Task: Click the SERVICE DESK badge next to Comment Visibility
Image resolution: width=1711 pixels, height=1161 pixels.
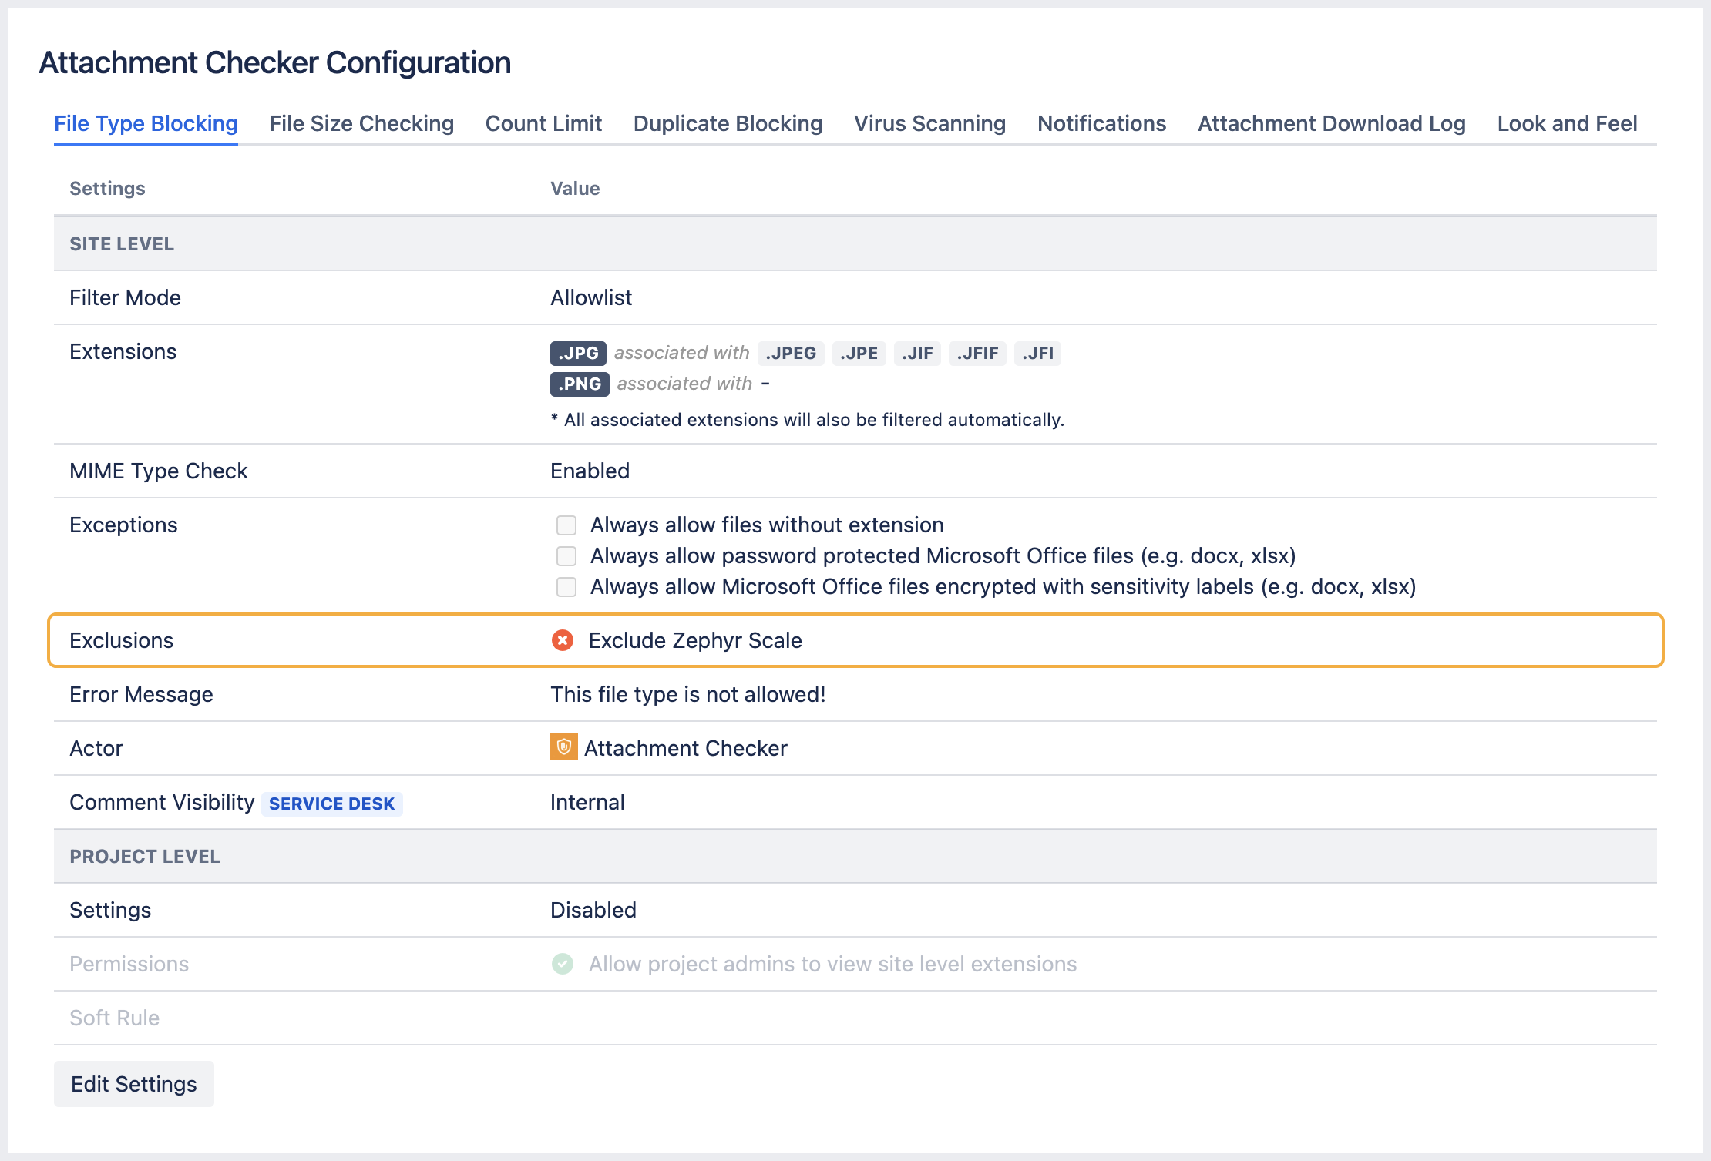Action: click(332, 803)
